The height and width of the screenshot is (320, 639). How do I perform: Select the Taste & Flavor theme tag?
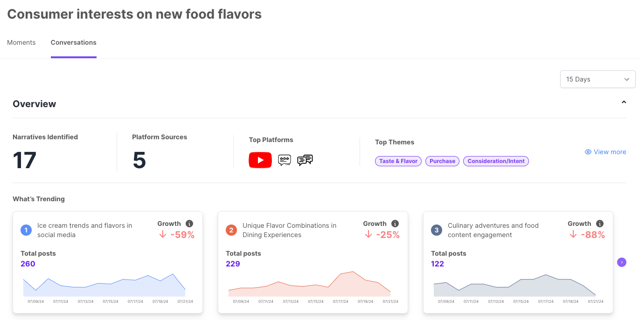pyautogui.click(x=398, y=161)
